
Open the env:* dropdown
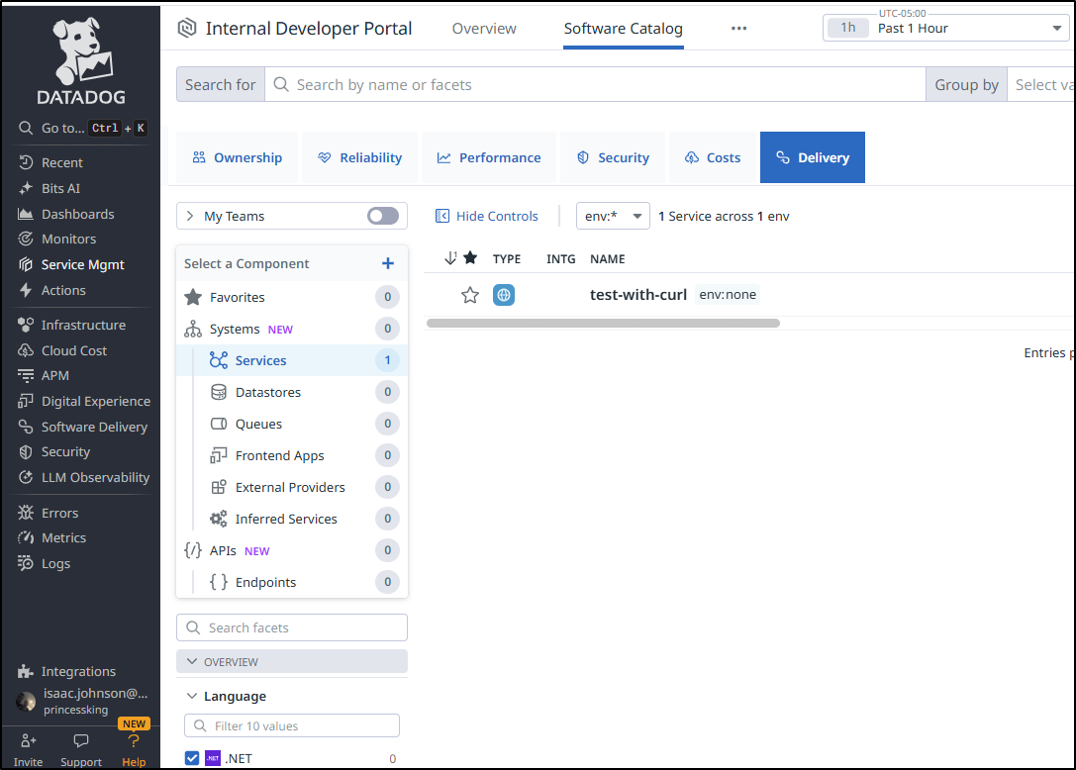[x=613, y=216]
